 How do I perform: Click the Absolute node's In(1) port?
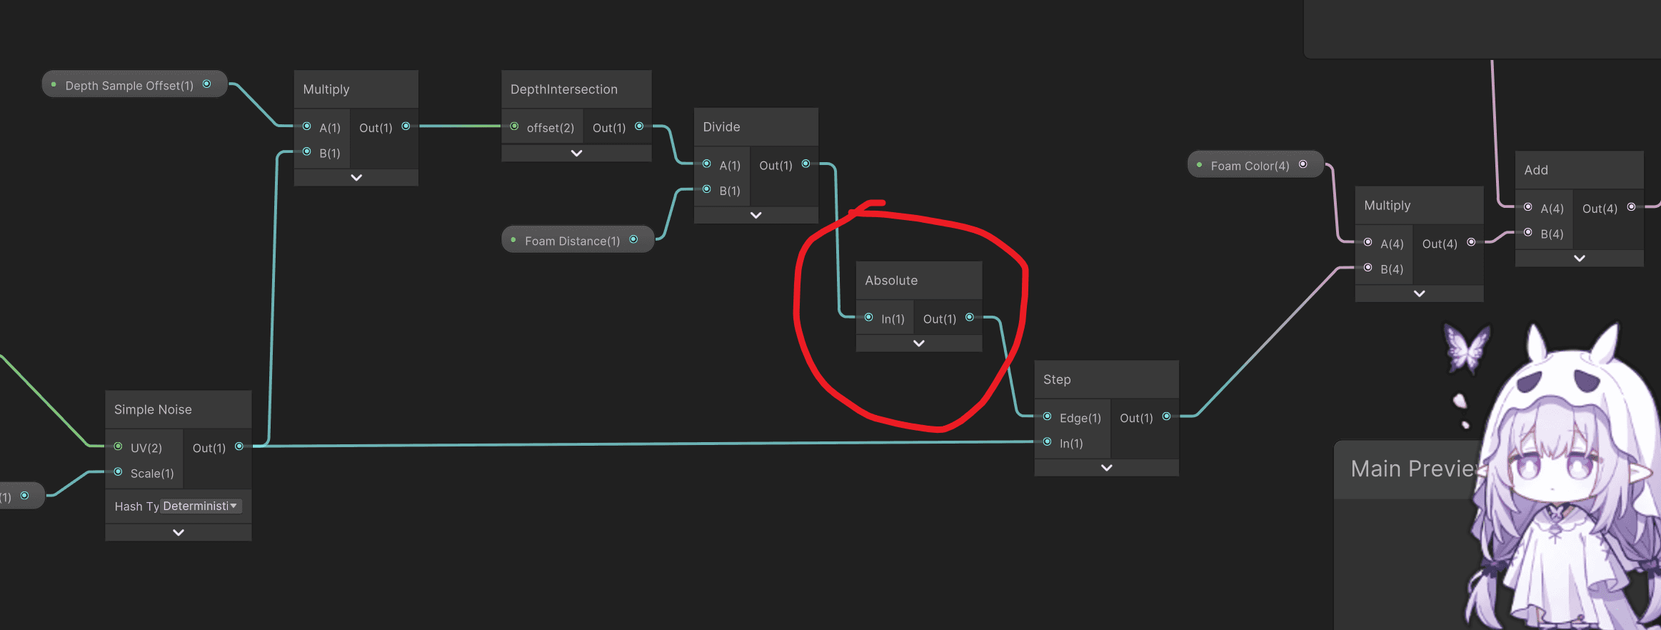868,318
